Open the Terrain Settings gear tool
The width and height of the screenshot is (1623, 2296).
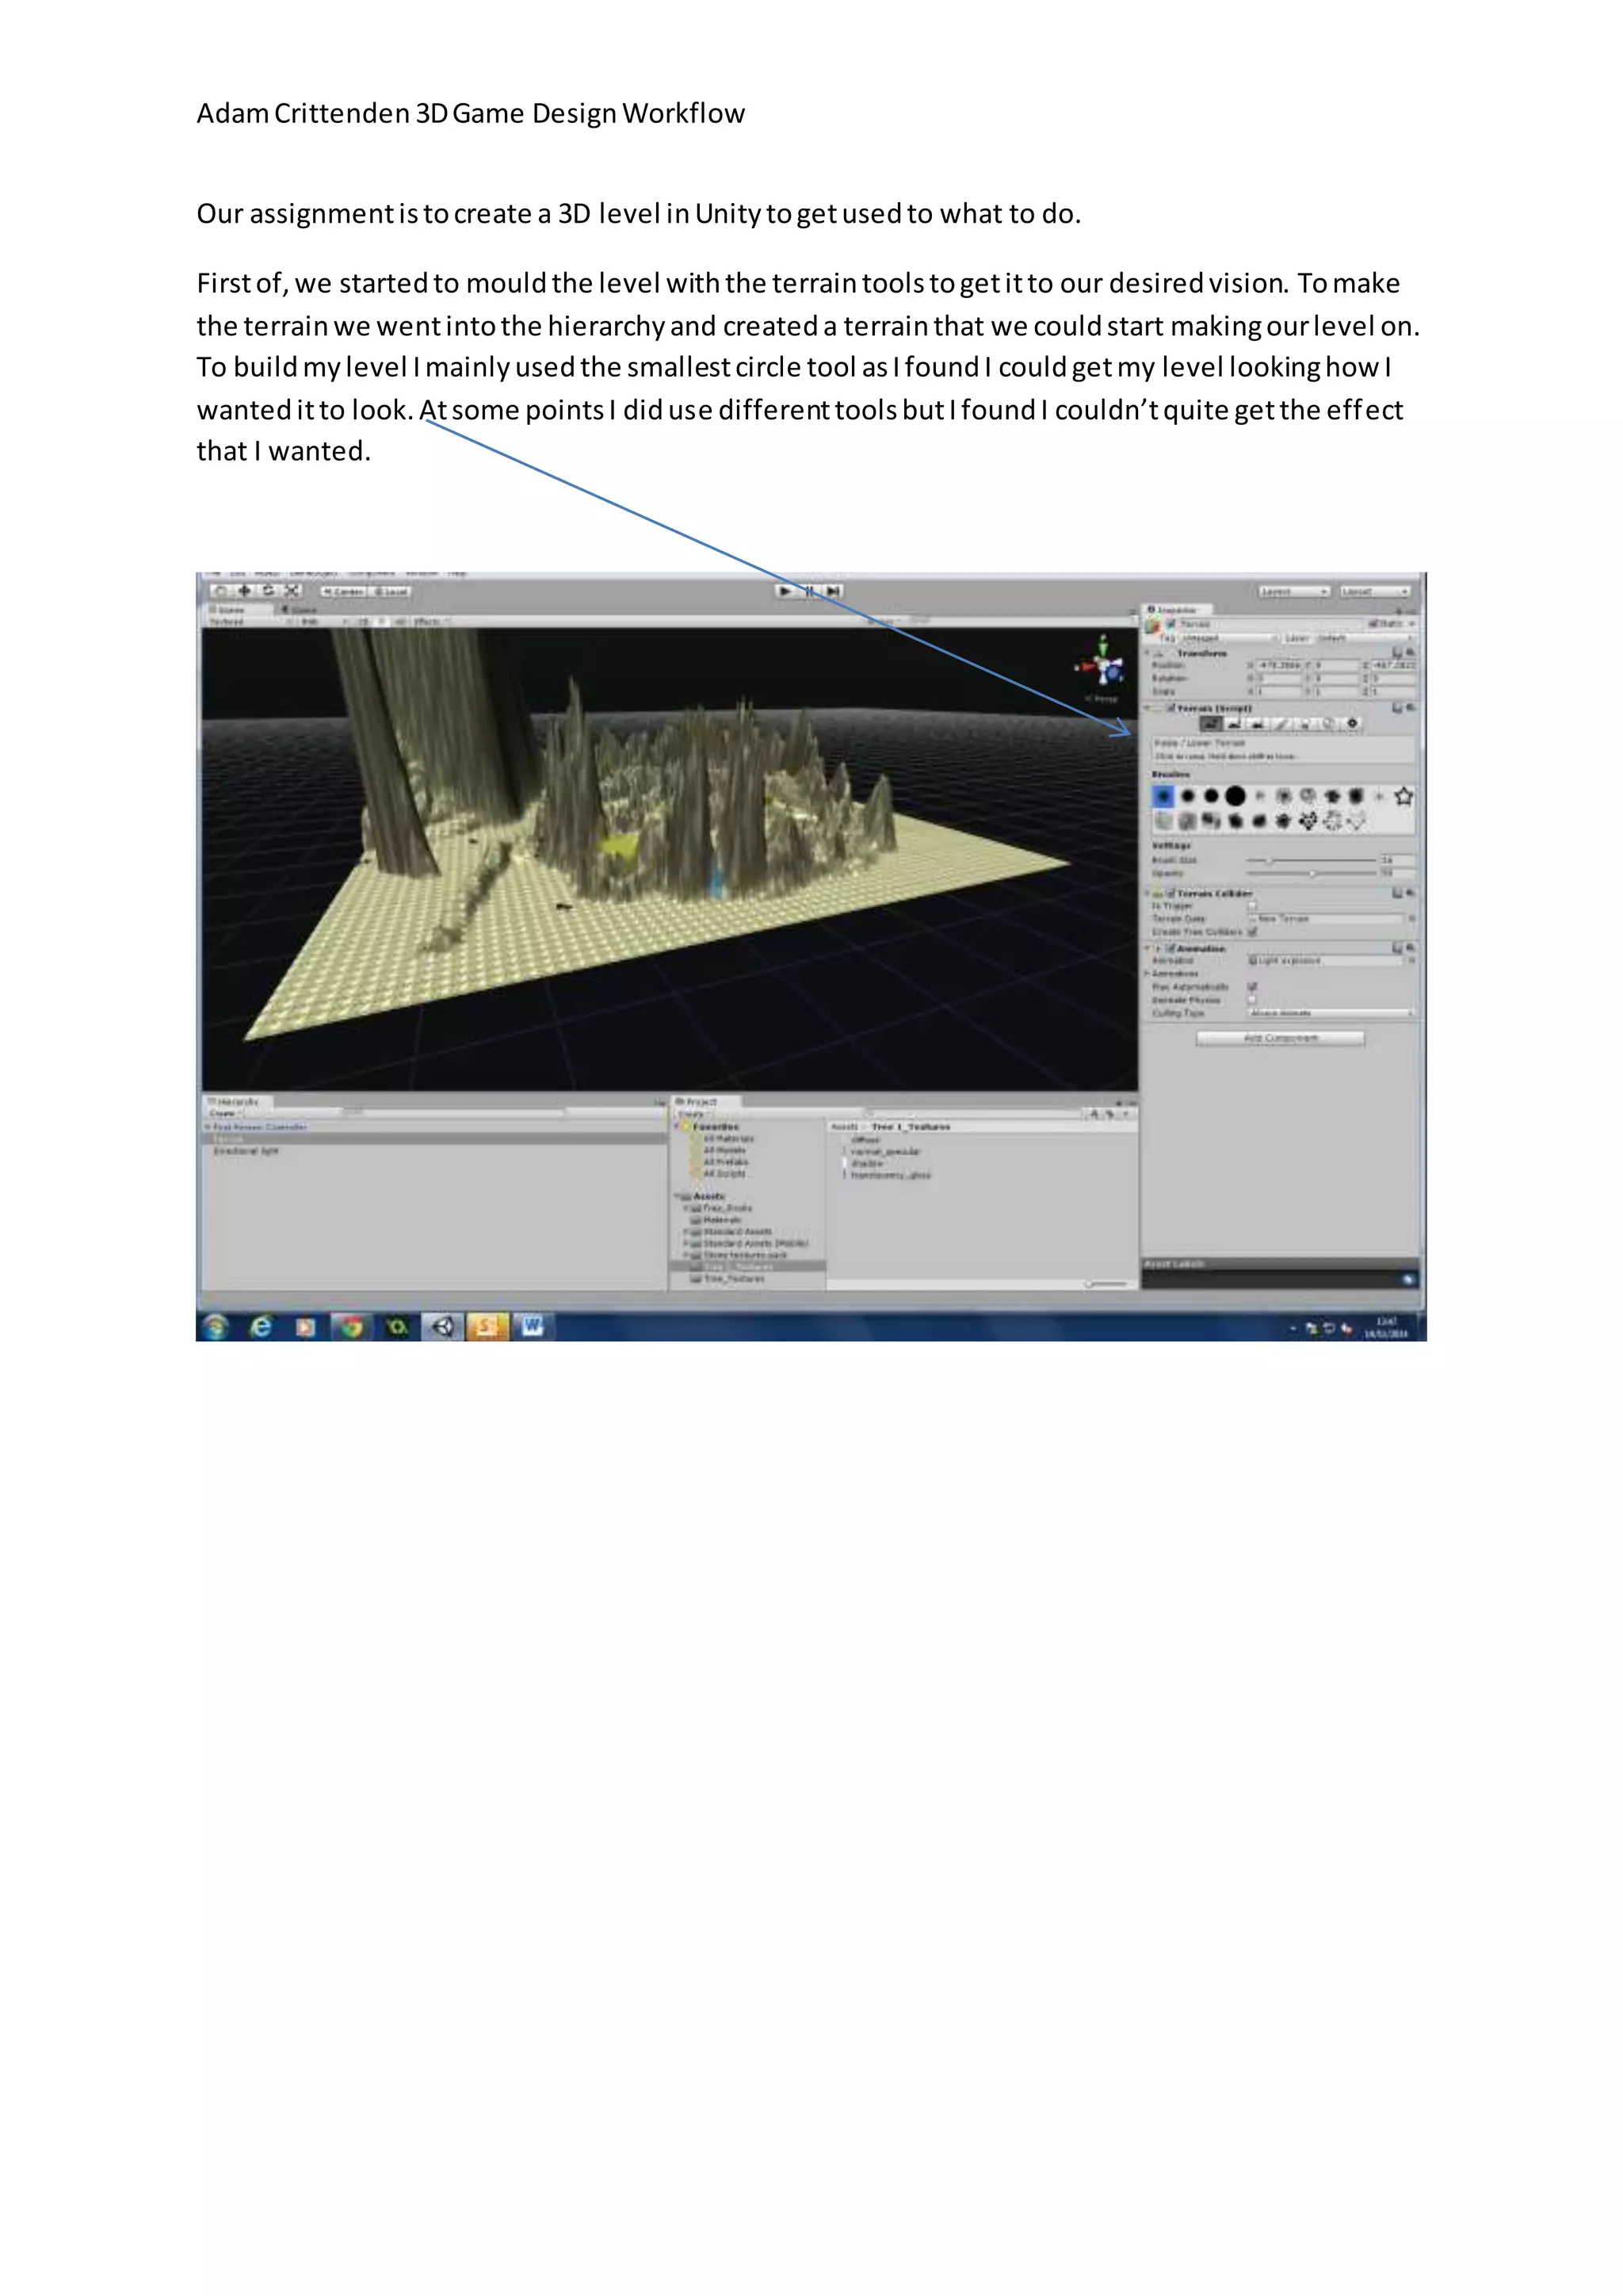[1352, 723]
